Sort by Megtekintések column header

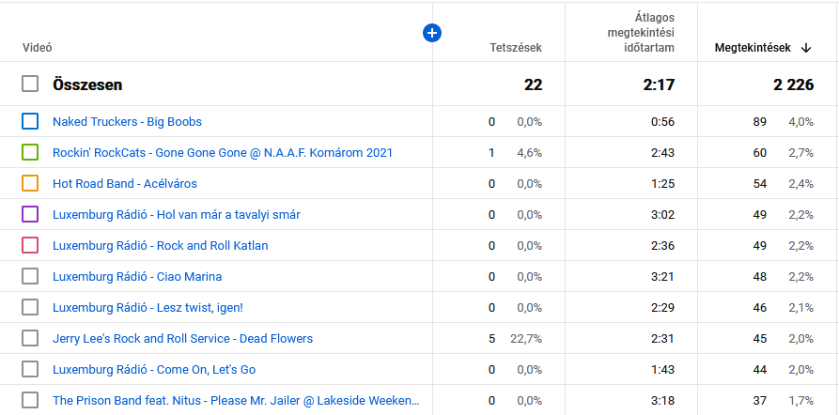tap(752, 48)
